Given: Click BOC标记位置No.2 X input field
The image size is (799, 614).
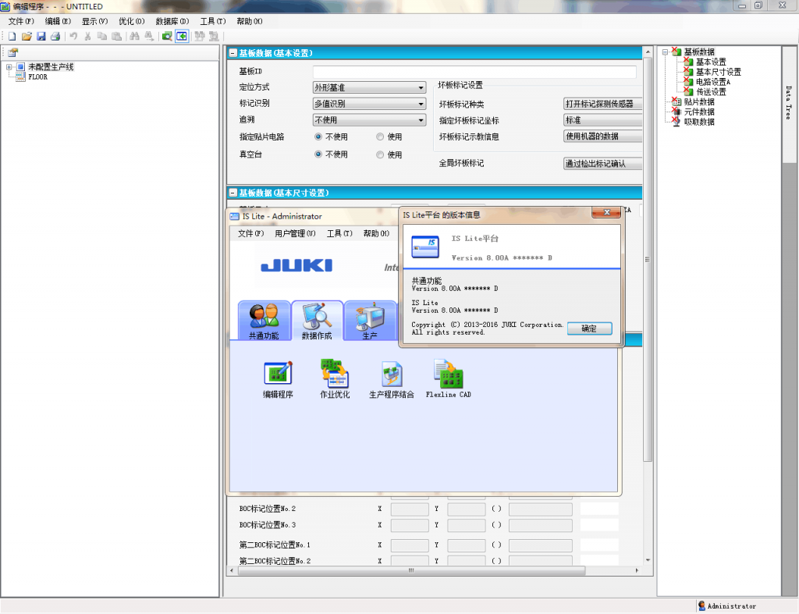Looking at the screenshot, I should tap(410, 509).
